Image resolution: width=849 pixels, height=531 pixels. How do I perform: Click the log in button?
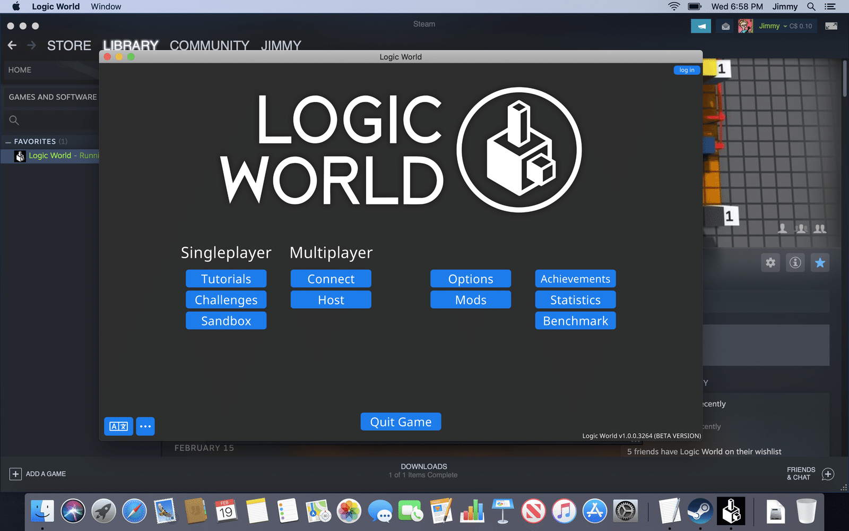(687, 70)
